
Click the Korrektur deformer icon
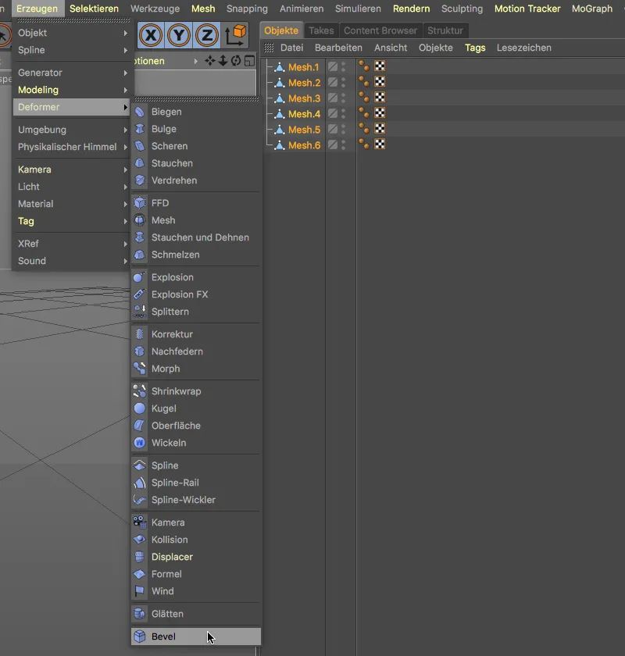pos(139,334)
